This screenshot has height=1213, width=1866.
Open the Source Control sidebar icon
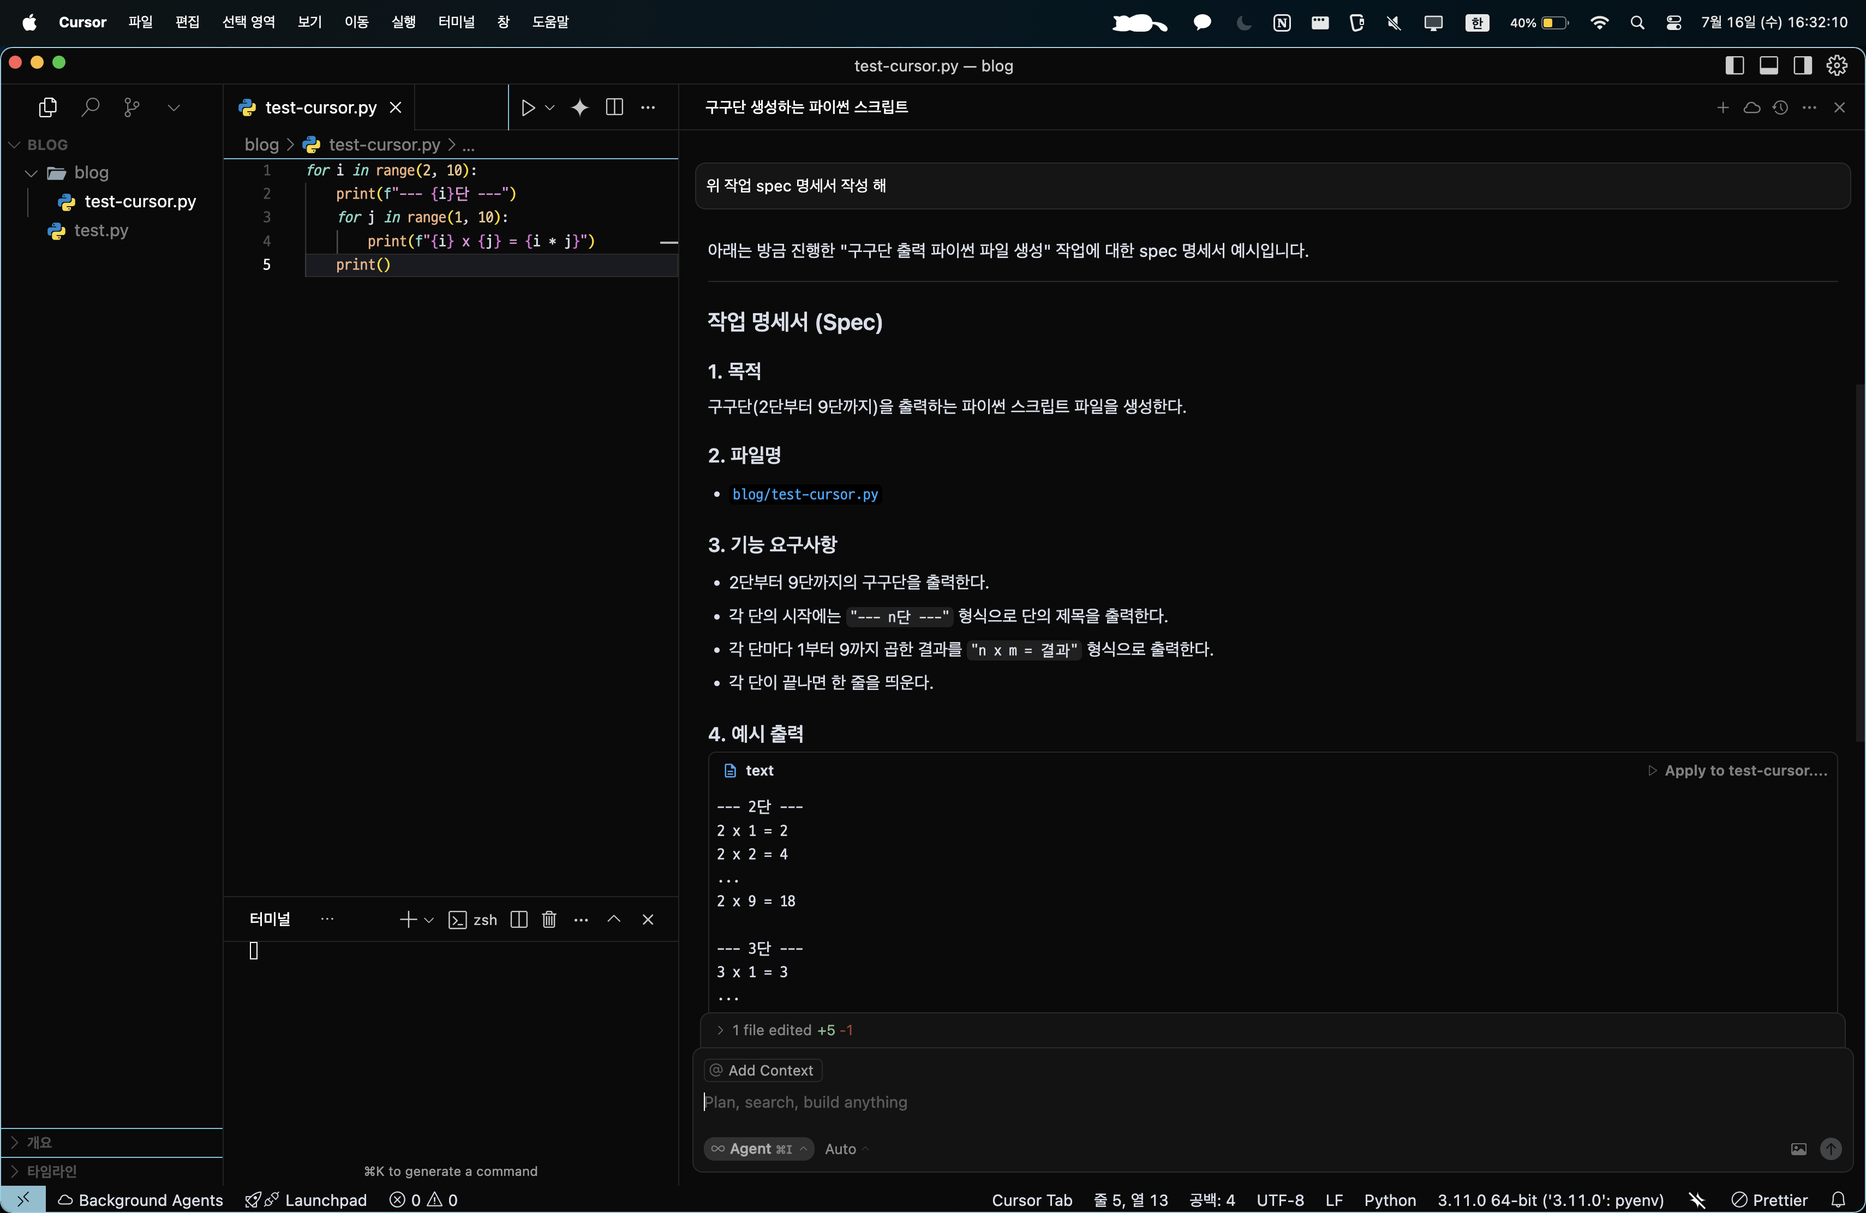pyautogui.click(x=131, y=107)
